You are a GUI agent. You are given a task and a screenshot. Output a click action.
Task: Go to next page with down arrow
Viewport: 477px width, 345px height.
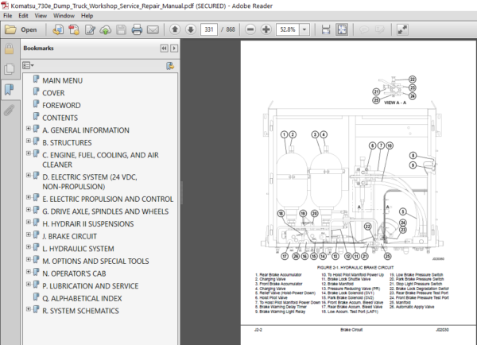coord(191,29)
